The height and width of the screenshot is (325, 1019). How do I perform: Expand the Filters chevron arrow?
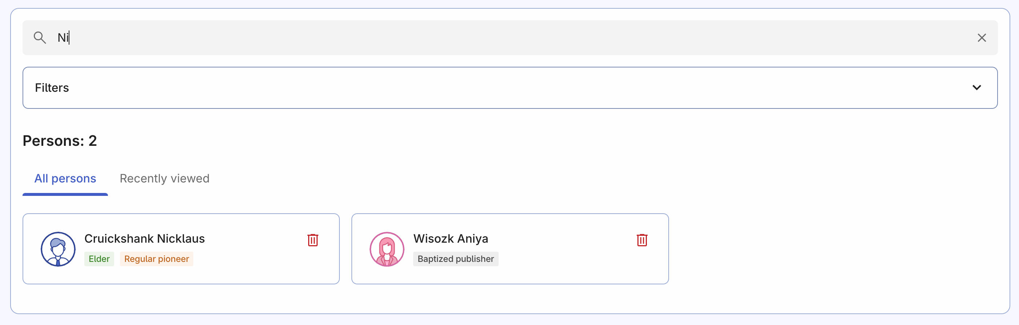point(976,88)
